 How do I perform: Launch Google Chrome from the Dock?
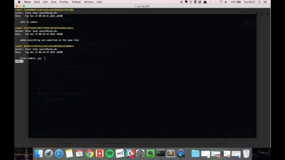[90, 153]
